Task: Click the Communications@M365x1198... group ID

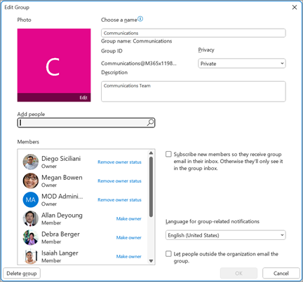Action: click(x=139, y=64)
